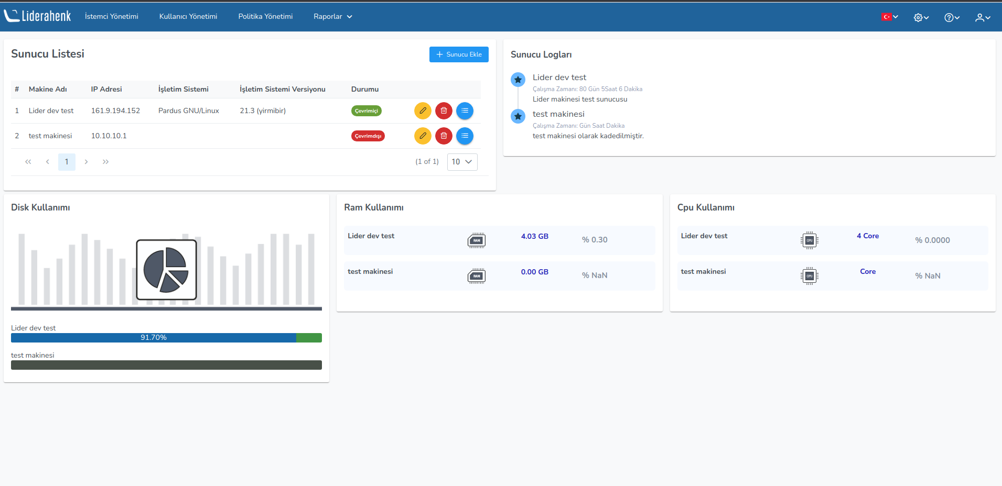This screenshot has height=486, width=1002.
Task: Click the RAM chip icon for Lider dev test
Action: pos(476,240)
